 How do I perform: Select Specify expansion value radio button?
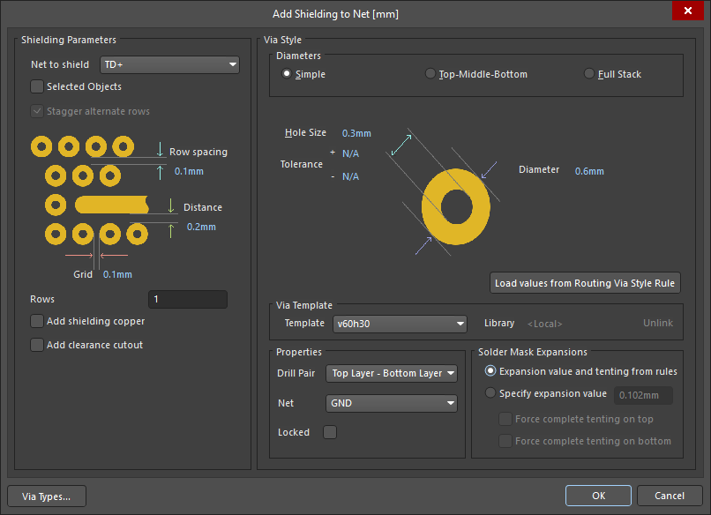coord(490,393)
